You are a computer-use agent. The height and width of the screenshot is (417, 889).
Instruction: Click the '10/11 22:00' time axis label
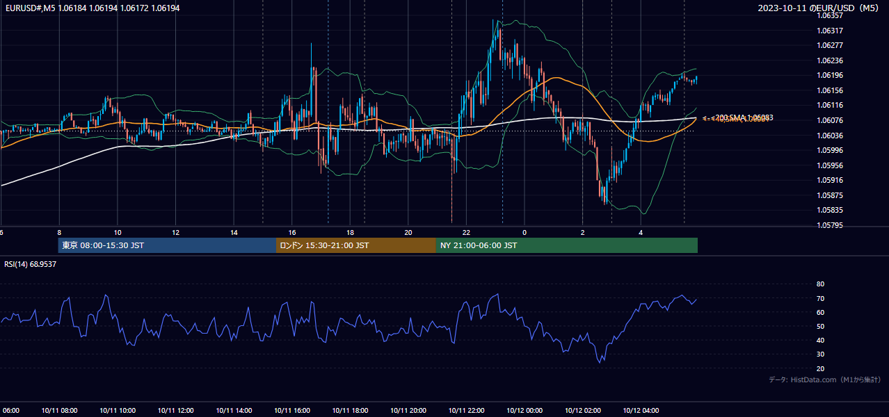pos(466,410)
